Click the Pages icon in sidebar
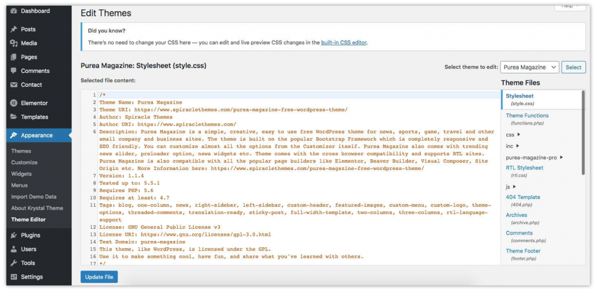 point(14,57)
